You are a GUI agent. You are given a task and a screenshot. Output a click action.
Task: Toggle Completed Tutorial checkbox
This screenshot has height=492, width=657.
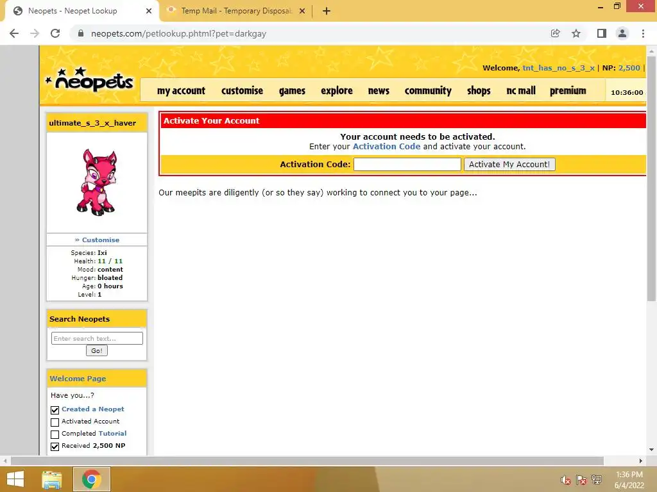coord(55,434)
